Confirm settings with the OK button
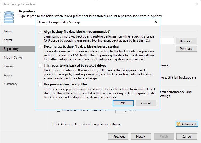 point(123,103)
